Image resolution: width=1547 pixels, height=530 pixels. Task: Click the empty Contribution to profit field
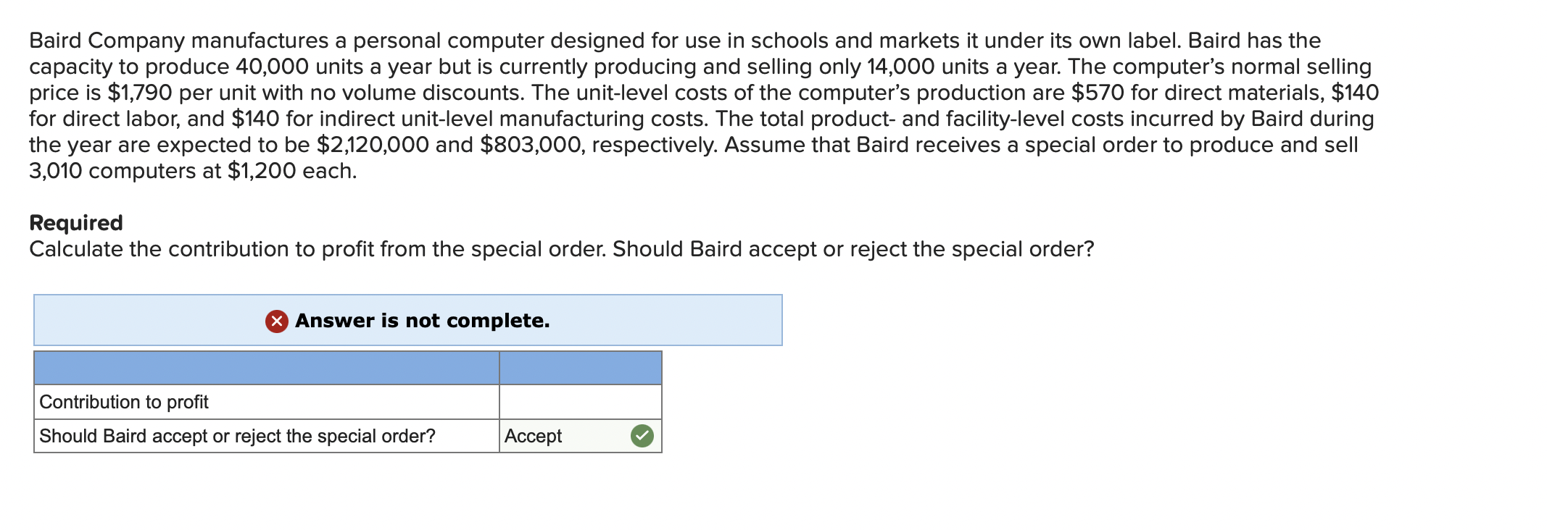point(580,402)
